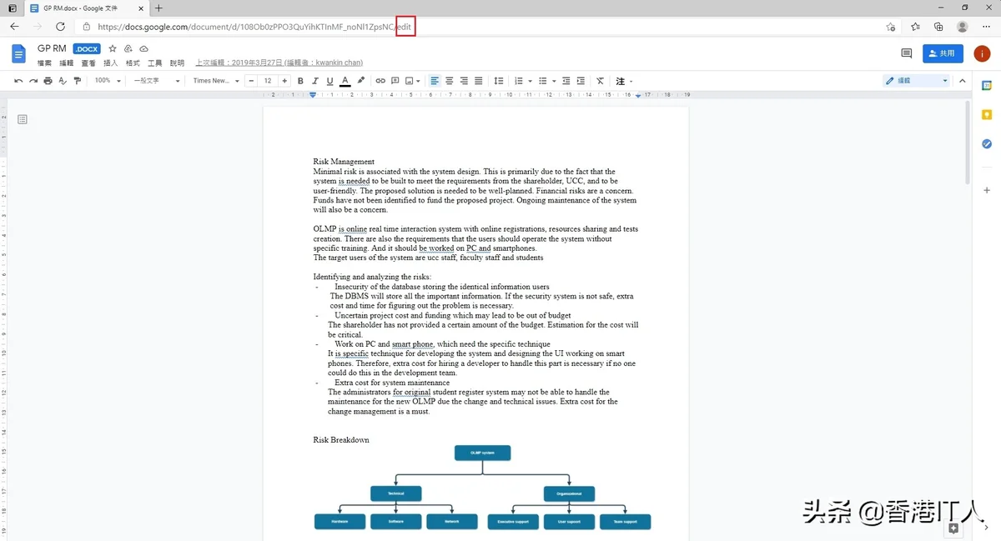Clear formatting from selected text
The width and height of the screenshot is (1001, 541).
point(600,81)
